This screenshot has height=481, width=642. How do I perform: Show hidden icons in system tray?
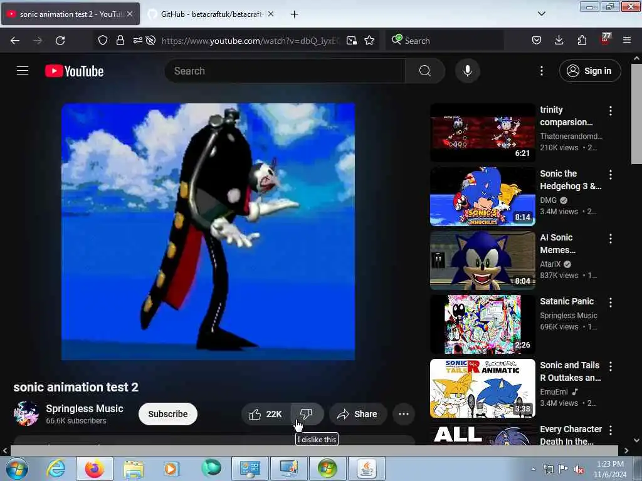click(x=533, y=469)
